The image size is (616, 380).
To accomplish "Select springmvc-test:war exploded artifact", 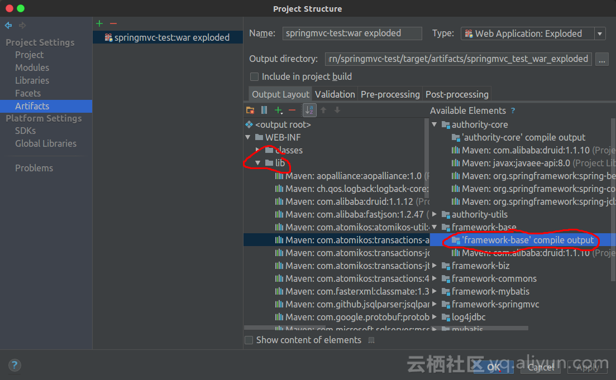I will pyautogui.click(x=168, y=37).
